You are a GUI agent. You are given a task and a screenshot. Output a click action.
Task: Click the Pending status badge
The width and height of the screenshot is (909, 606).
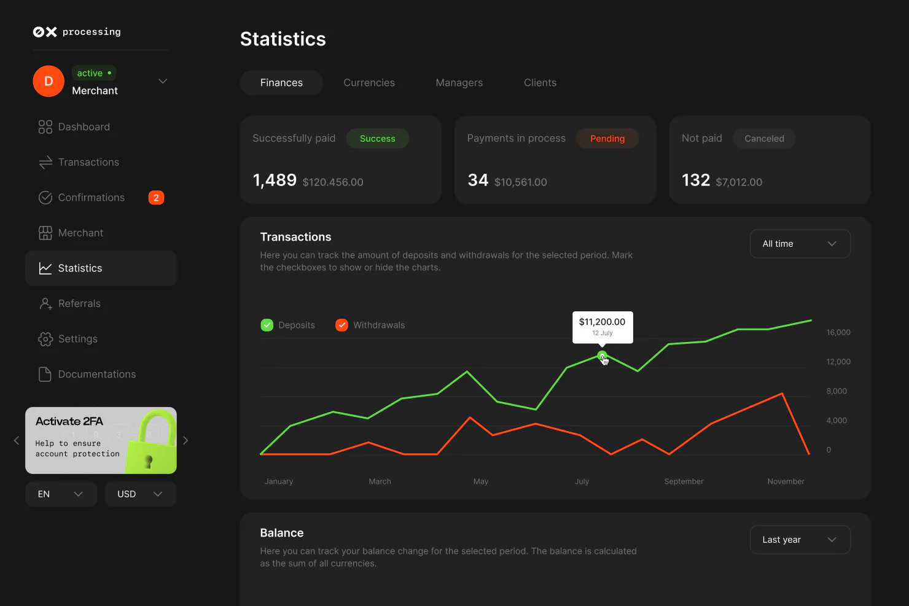pyautogui.click(x=607, y=139)
